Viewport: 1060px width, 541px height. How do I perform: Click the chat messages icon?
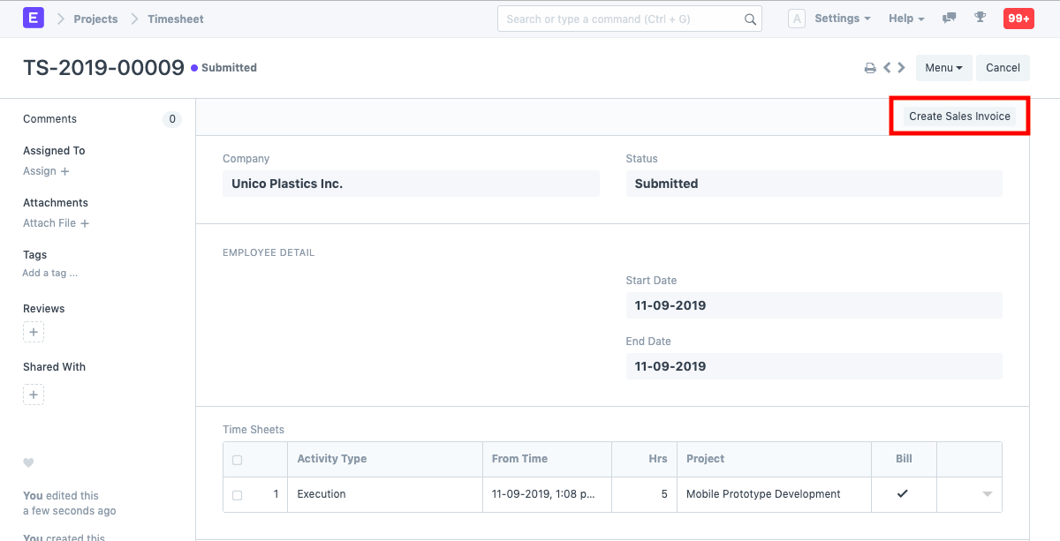tap(949, 18)
